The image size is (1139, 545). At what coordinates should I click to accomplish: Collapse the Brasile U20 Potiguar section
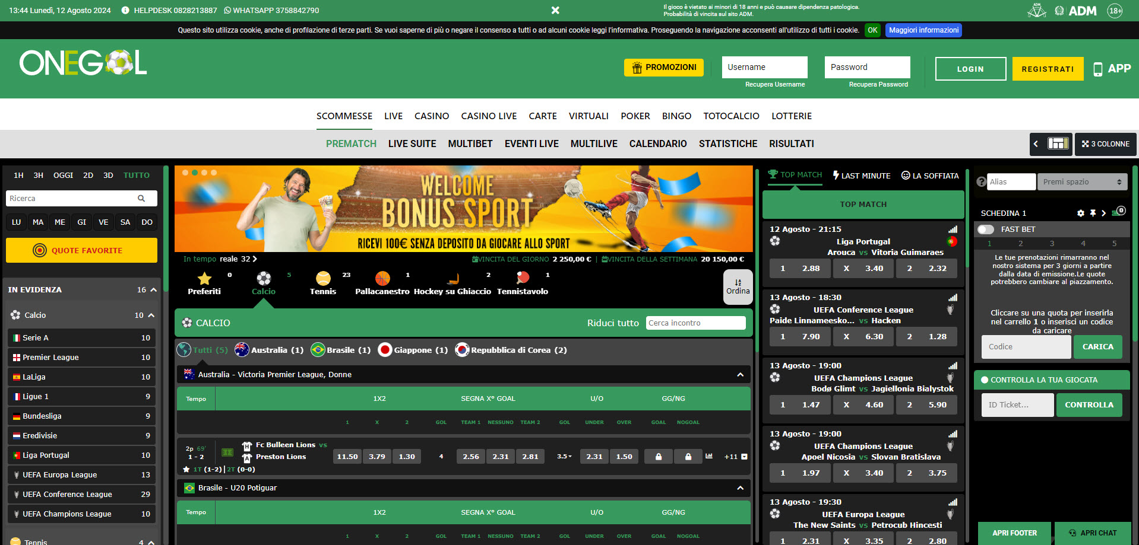(740, 488)
